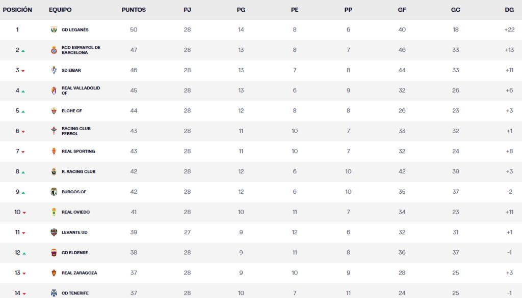Click the SD Eibar club crest
The image size is (522, 298).
point(54,70)
